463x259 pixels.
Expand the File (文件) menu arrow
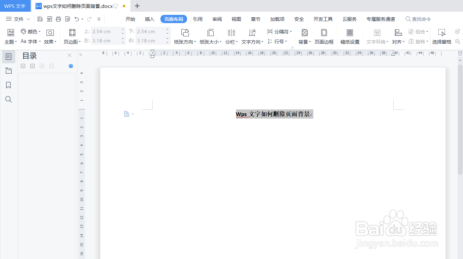tap(28, 19)
